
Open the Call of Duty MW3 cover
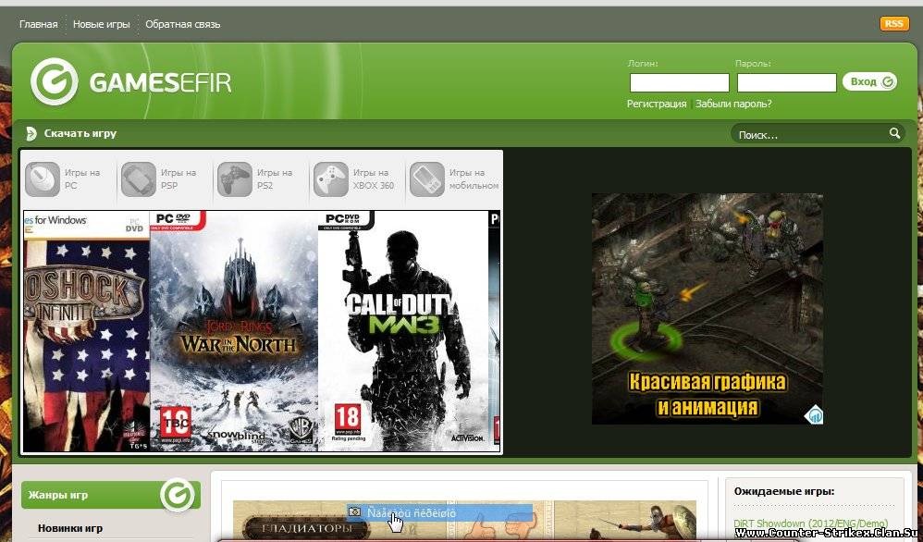point(403,331)
